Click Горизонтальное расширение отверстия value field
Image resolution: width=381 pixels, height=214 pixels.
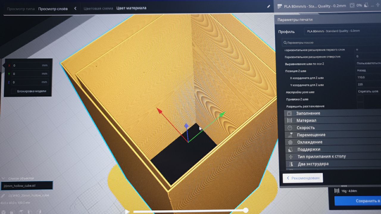(x=368, y=56)
